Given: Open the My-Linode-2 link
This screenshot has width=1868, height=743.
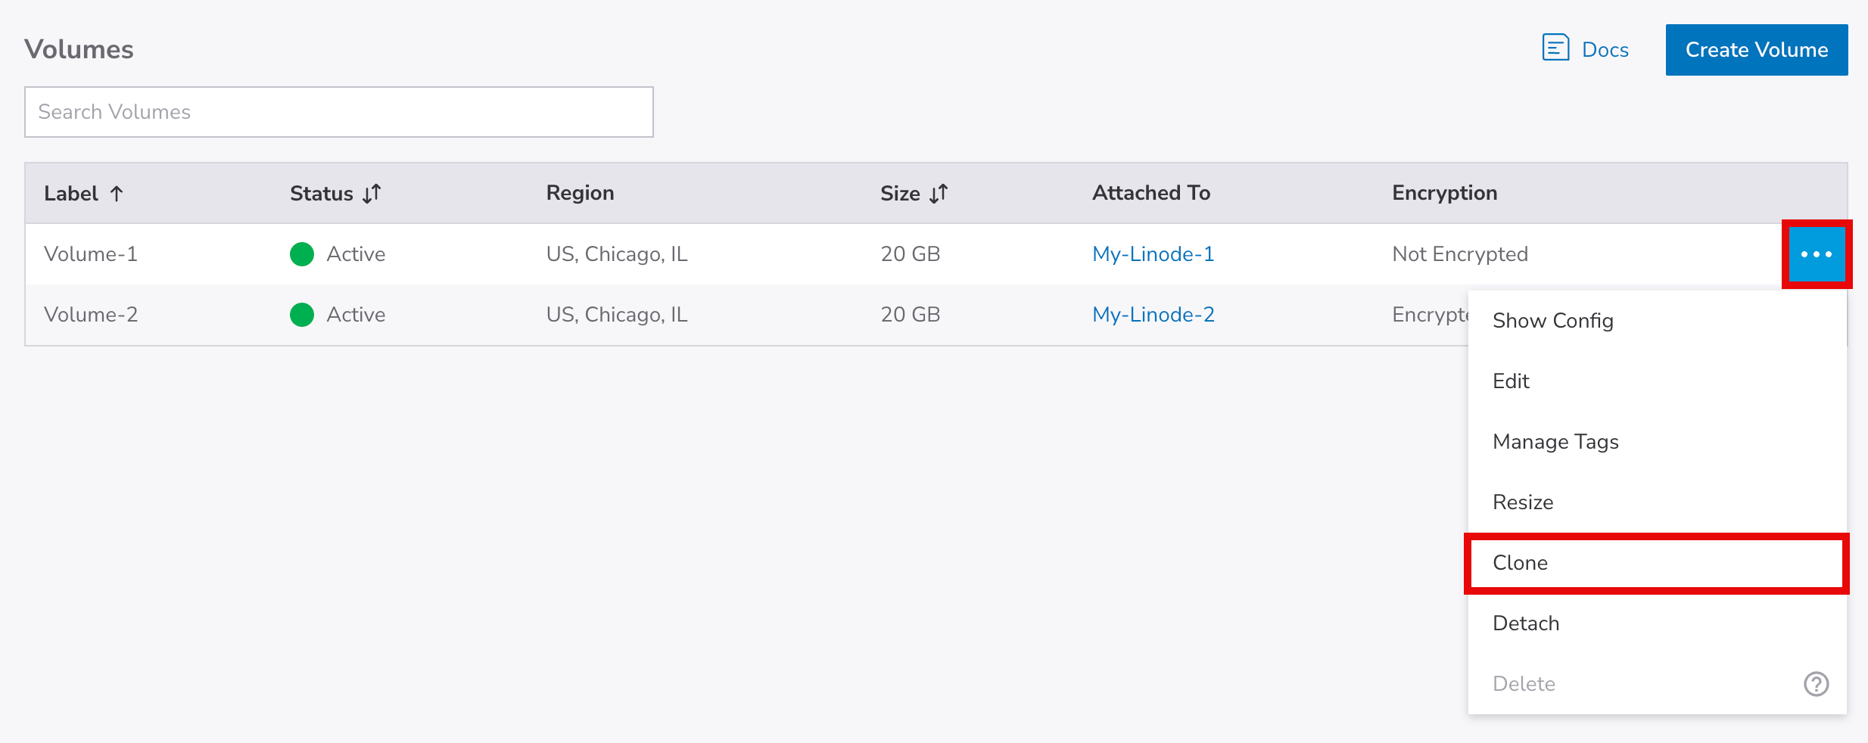Looking at the screenshot, I should 1153,315.
